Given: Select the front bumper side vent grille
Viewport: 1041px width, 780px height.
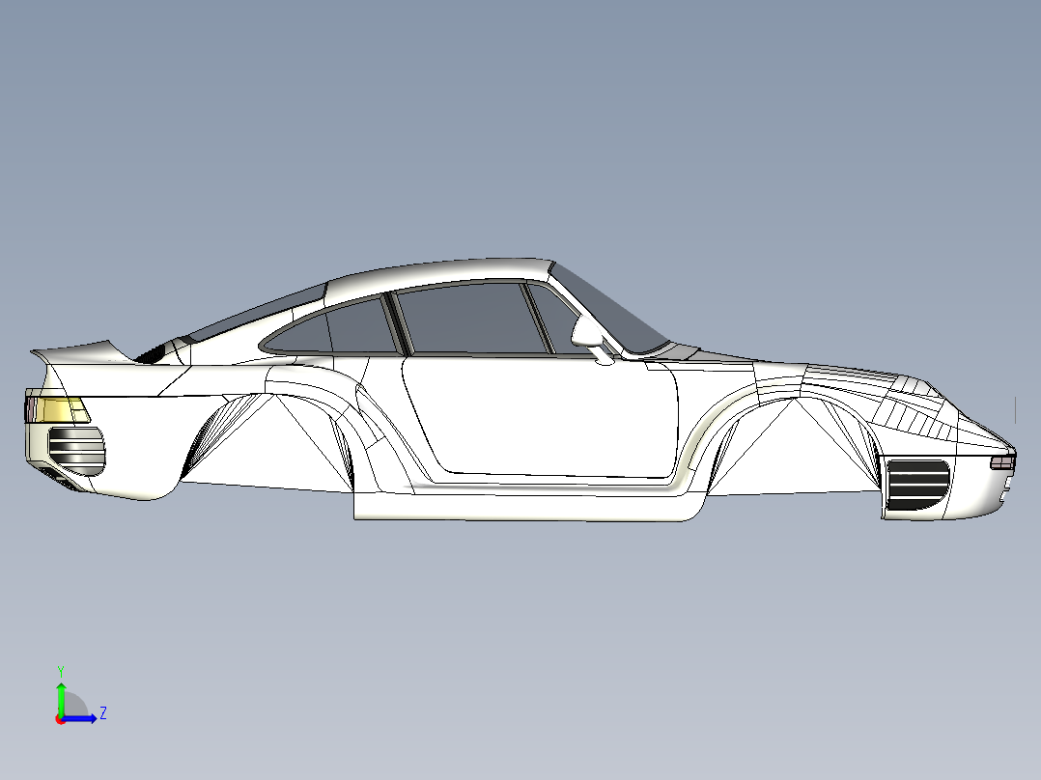Looking at the screenshot, I should [x=918, y=484].
